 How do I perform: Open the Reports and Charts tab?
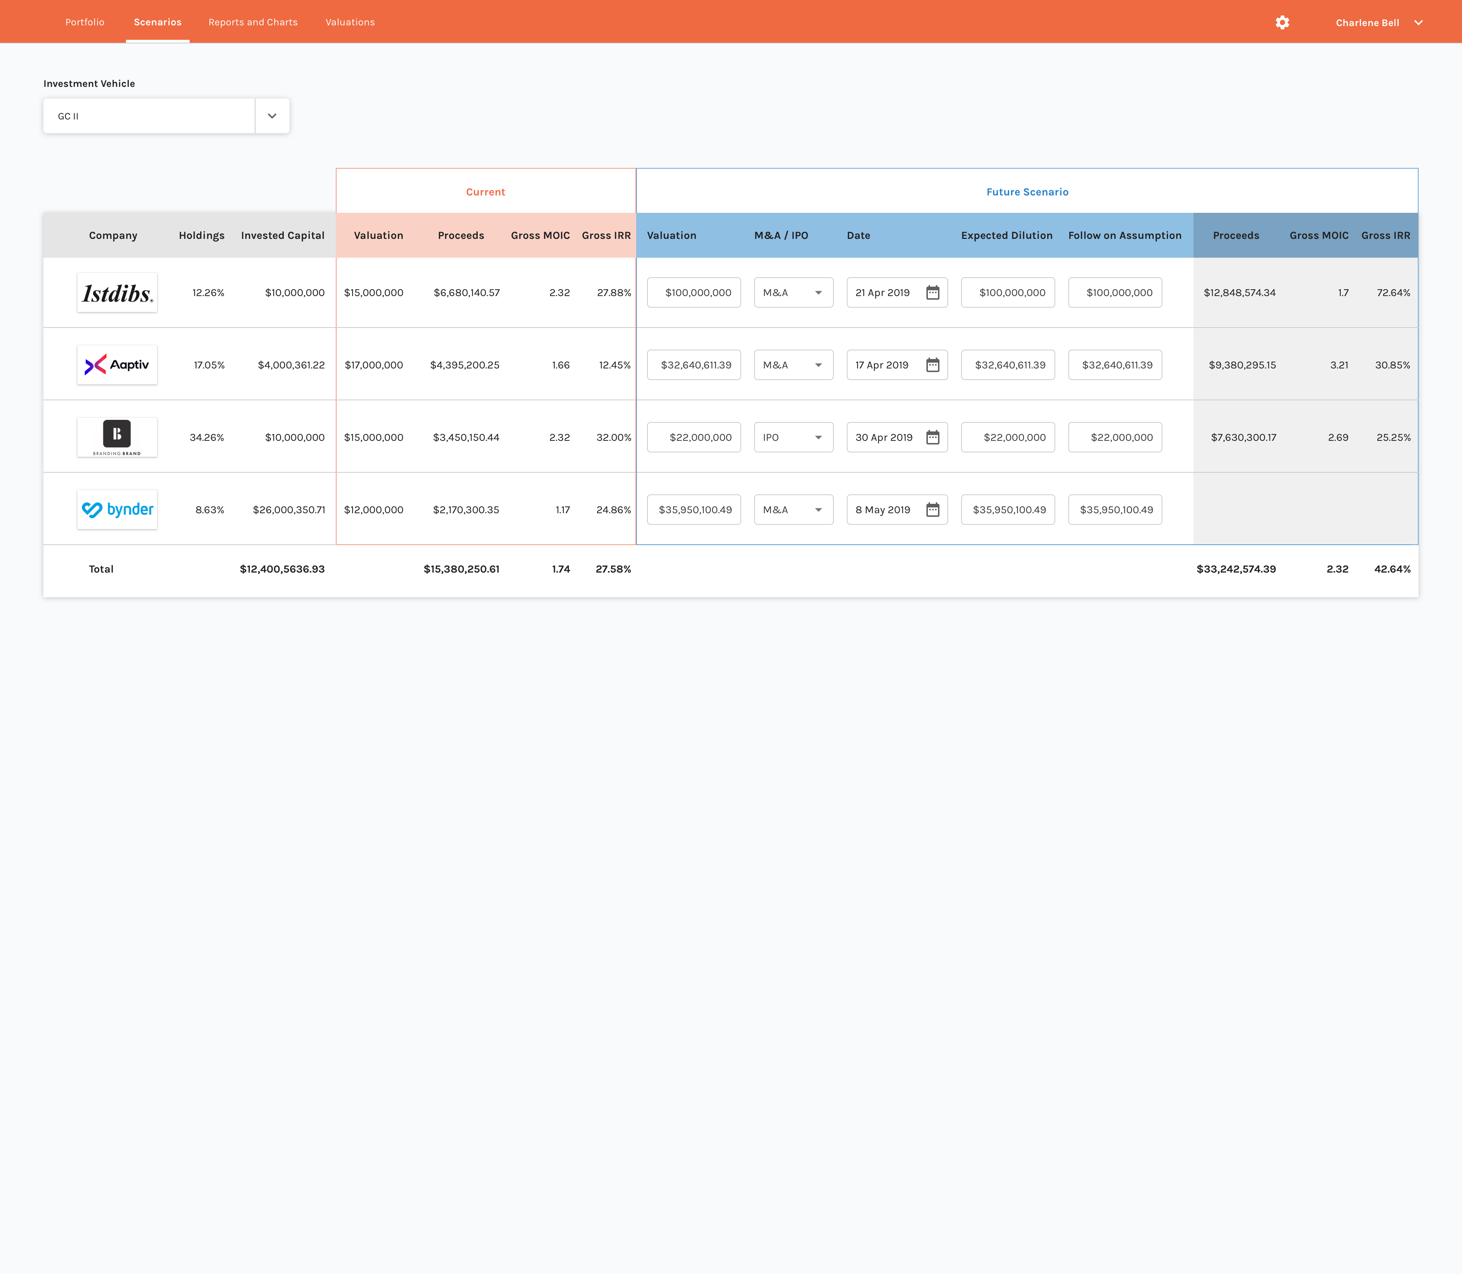253,23
